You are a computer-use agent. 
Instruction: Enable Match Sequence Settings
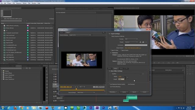tap(110, 36)
